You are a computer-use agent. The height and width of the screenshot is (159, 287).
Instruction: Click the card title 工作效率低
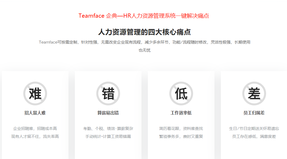tap(181, 113)
